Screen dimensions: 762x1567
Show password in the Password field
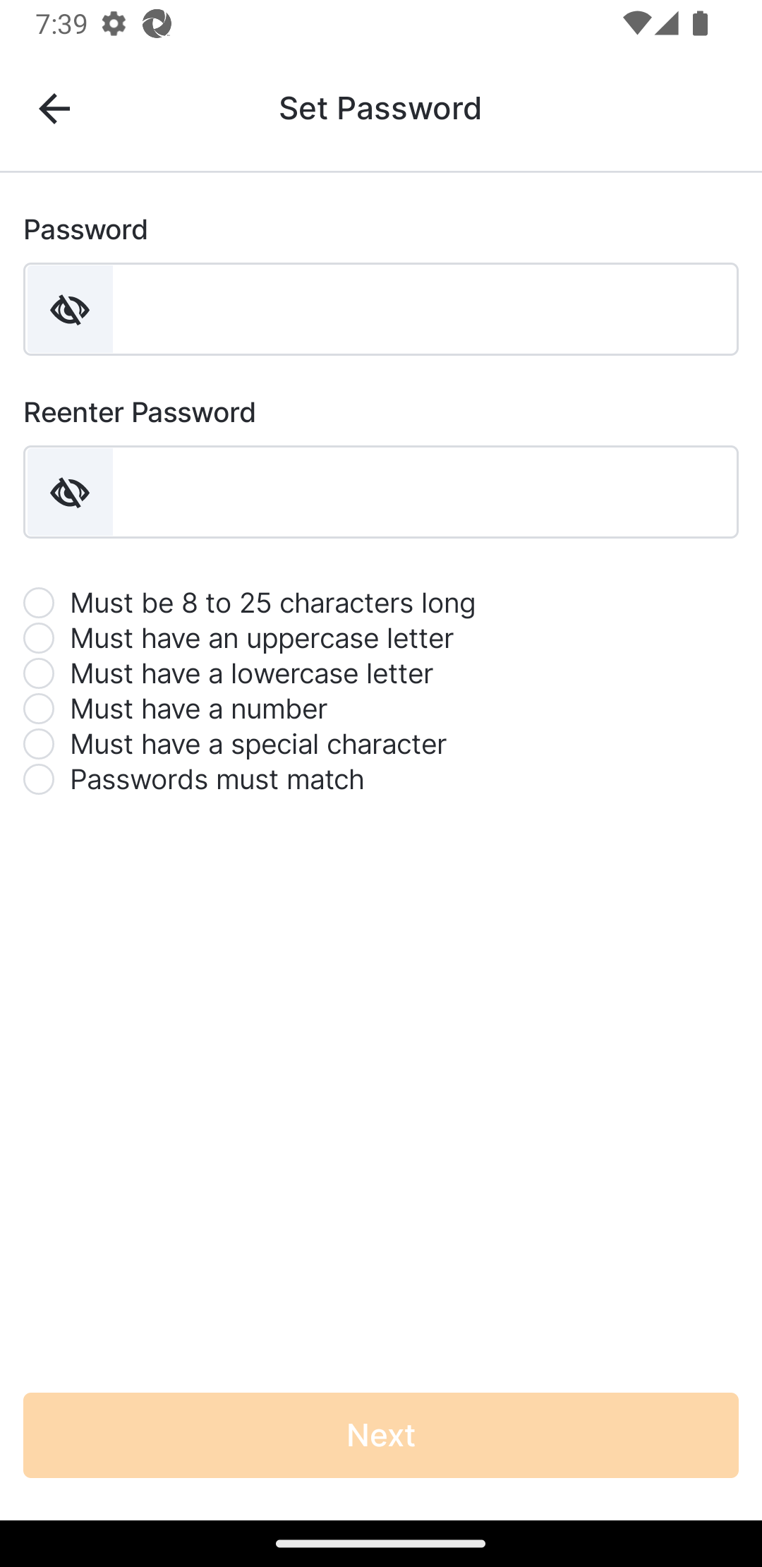tap(70, 310)
